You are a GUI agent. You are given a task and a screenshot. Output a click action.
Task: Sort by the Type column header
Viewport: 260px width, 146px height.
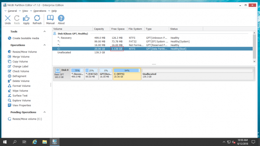[x=157, y=29]
